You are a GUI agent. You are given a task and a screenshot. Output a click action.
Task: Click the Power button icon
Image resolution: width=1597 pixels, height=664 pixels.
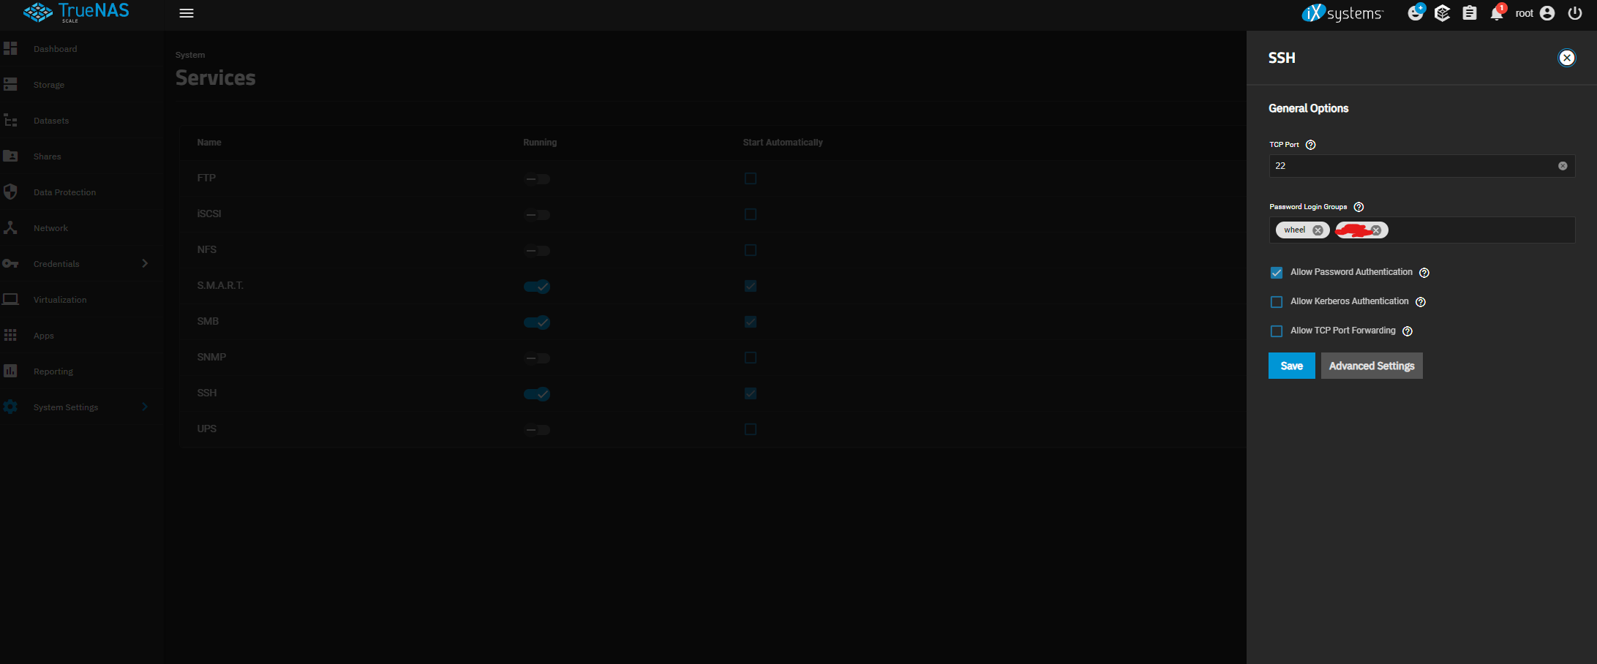1575,13
